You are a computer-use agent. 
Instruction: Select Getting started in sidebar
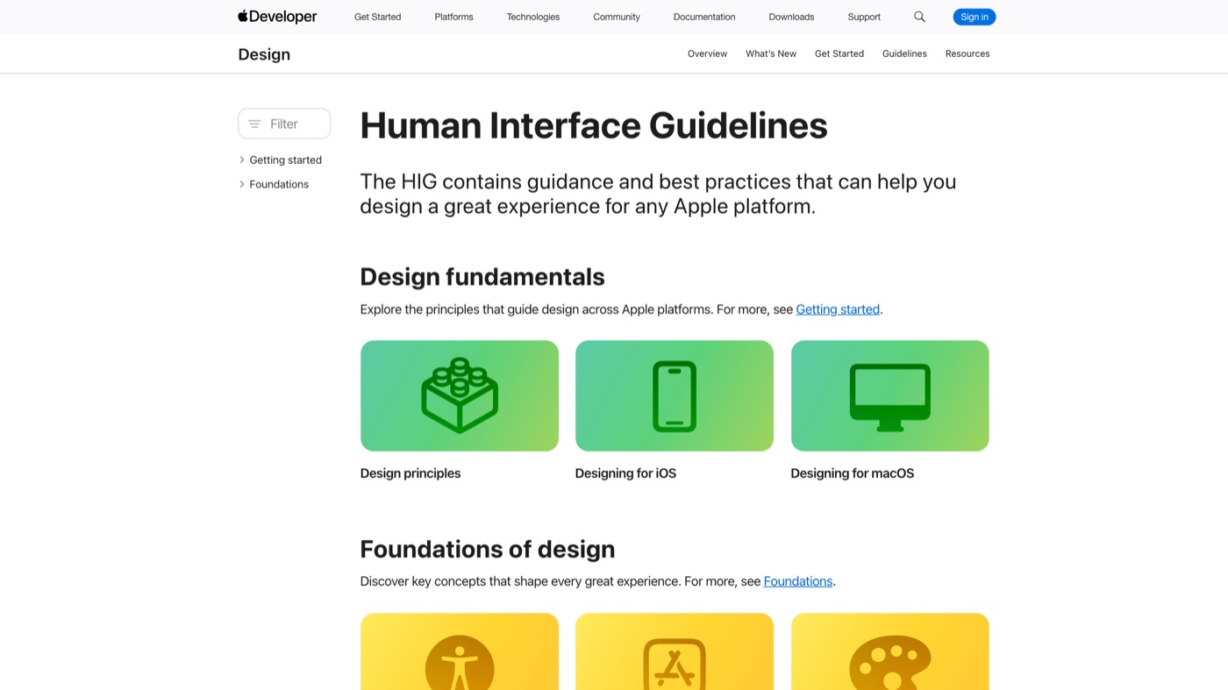click(286, 160)
